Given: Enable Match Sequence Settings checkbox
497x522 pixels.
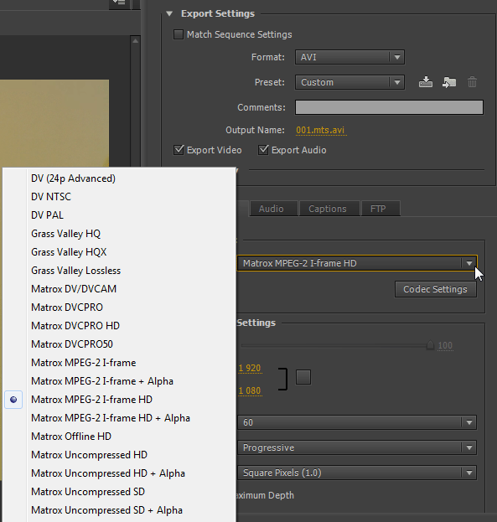Looking at the screenshot, I should 179,34.
